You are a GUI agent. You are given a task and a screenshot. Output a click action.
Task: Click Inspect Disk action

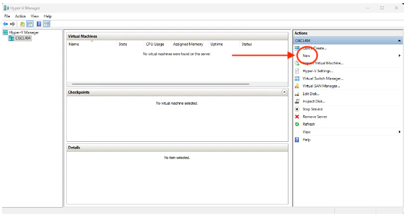click(314, 101)
